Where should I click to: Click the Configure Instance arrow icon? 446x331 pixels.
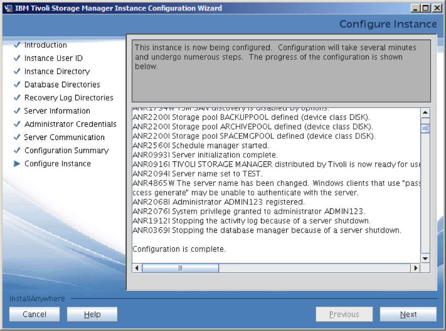click(17, 163)
